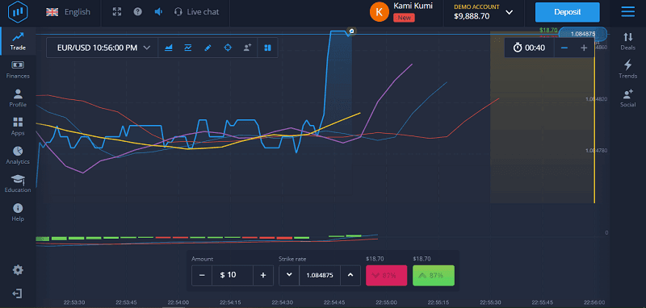Open Live chat

(196, 12)
